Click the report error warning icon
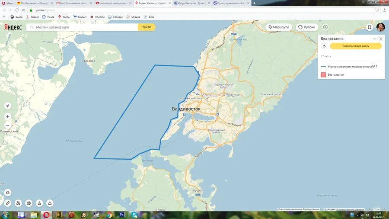389x219 pixels. coord(50,203)
